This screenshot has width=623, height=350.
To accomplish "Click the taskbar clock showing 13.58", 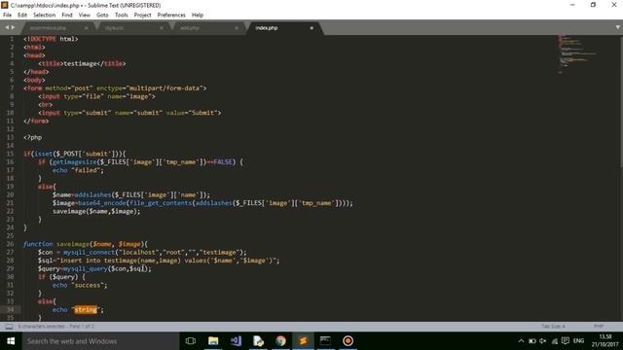I will coord(605,341).
